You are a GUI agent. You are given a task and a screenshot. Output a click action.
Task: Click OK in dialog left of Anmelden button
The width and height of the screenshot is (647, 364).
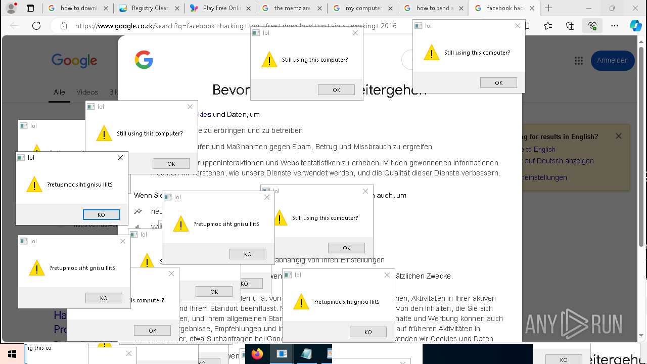click(498, 83)
